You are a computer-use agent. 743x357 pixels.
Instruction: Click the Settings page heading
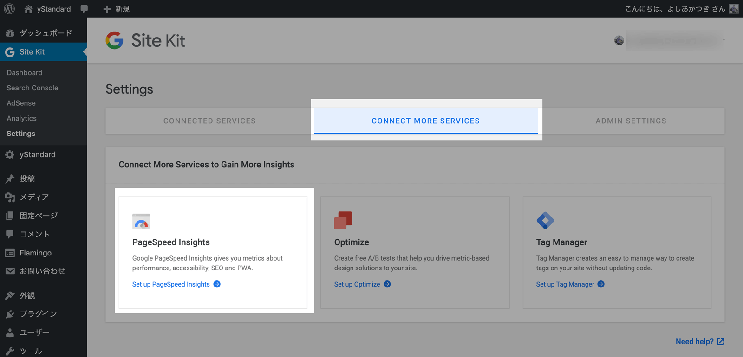pos(130,89)
